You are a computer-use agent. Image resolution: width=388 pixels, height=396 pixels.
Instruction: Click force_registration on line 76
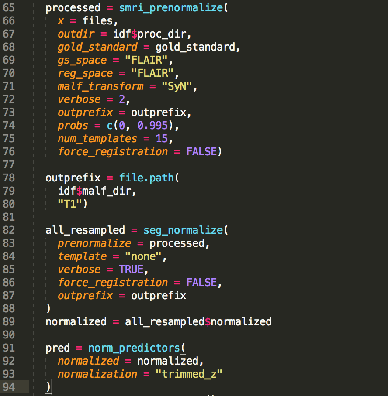tap(113, 152)
